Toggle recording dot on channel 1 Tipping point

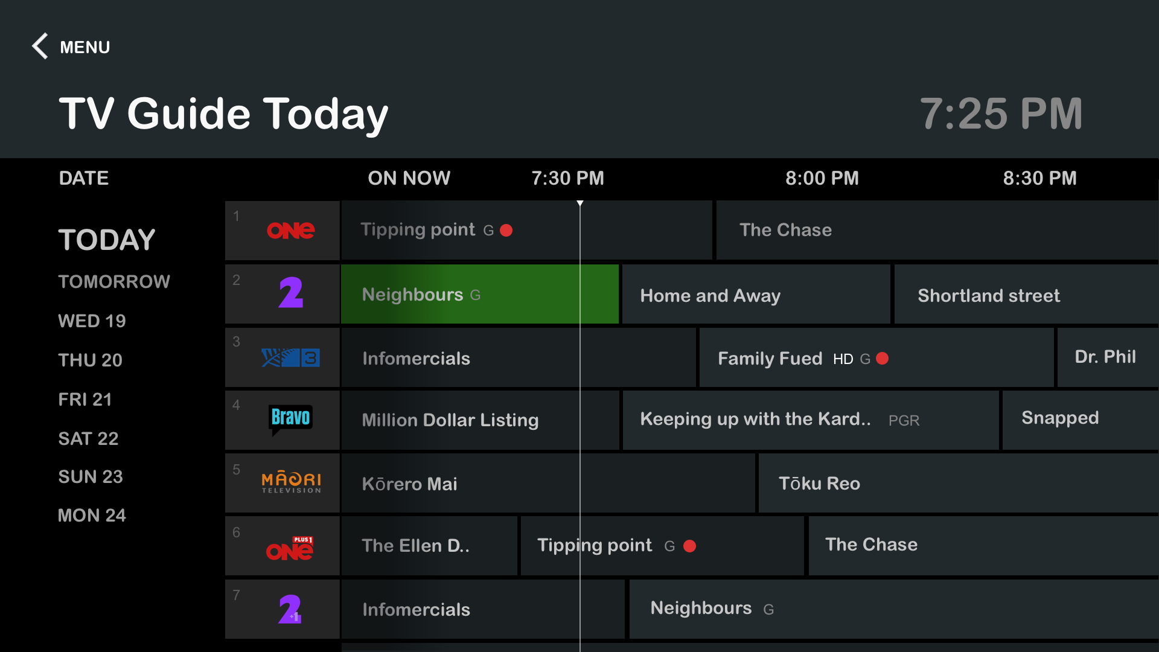(506, 231)
